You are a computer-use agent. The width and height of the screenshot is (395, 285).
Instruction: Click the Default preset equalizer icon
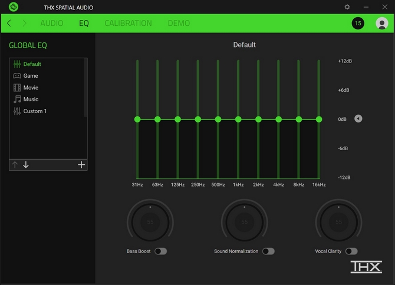(x=17, y=64)
